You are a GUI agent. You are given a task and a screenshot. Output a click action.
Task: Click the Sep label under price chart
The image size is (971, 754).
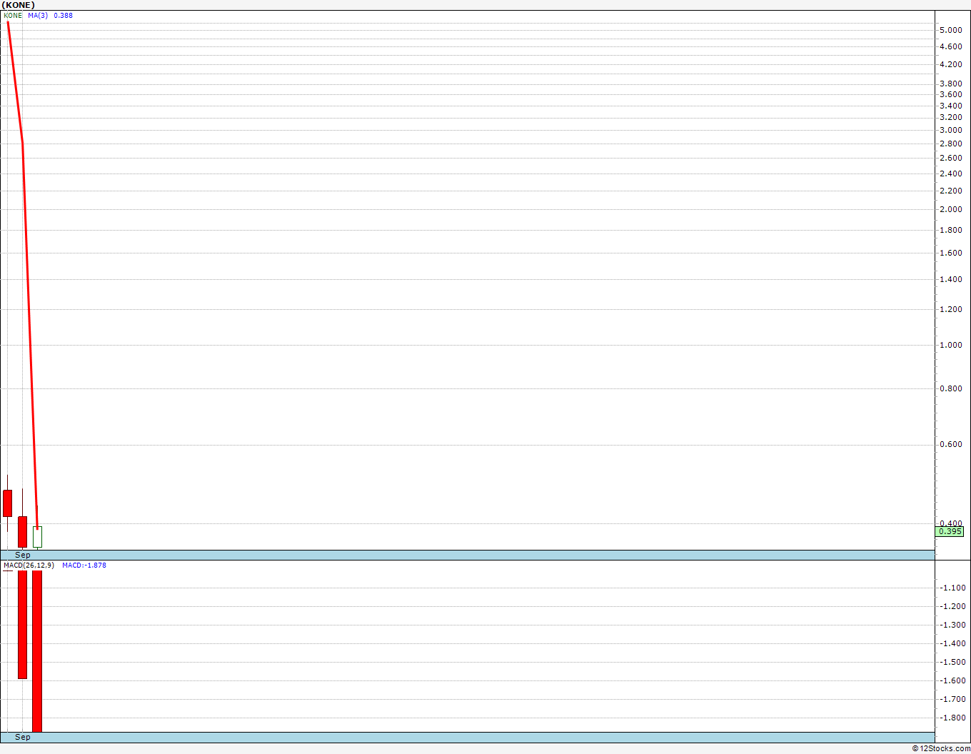pos(23,555)
